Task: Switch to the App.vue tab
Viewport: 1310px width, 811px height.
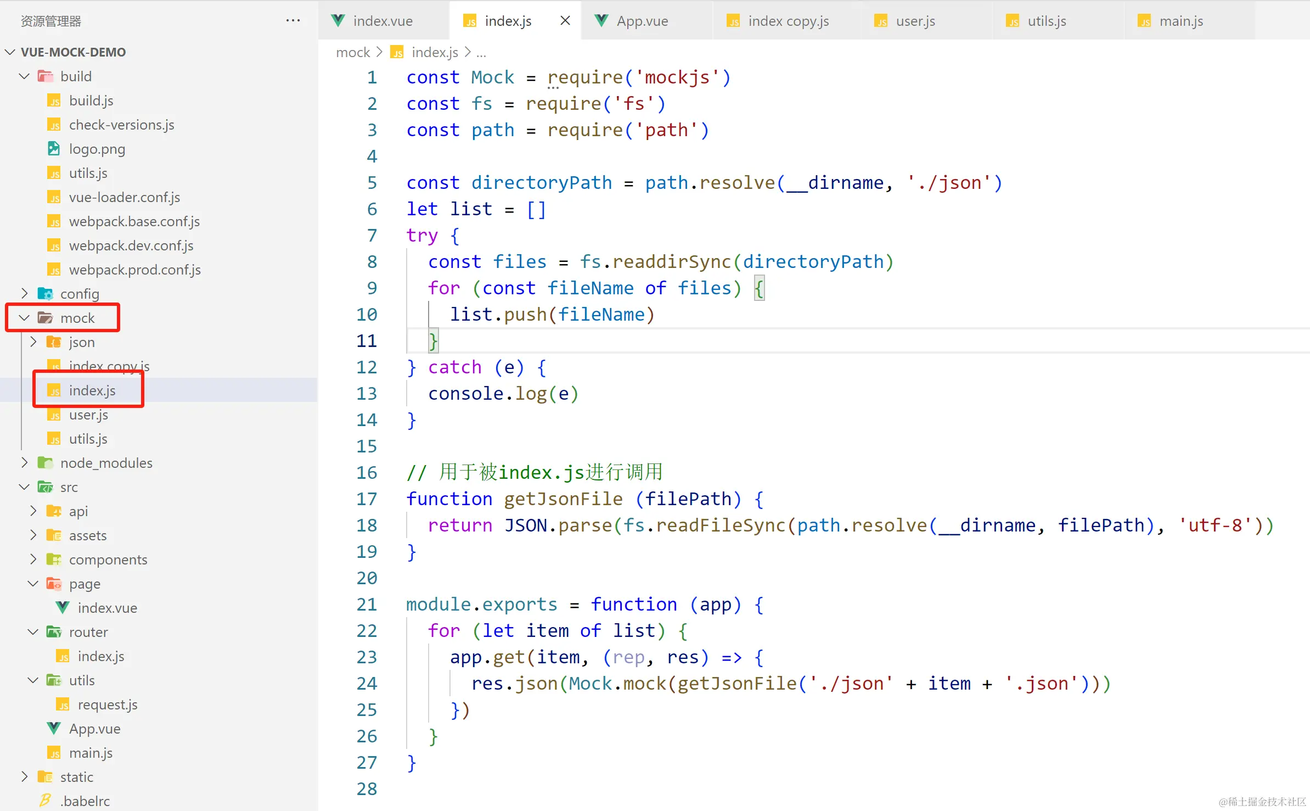Action: [x=646, y=21]
